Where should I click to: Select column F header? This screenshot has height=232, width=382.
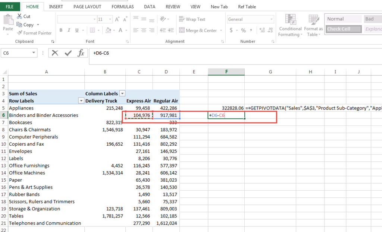pos(226,72)
